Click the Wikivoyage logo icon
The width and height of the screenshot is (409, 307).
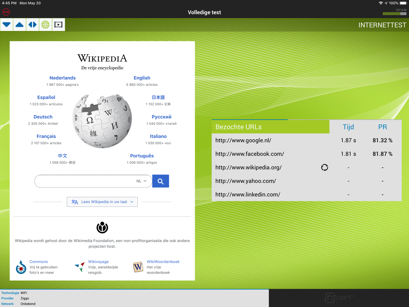click(x=80, y=267)
